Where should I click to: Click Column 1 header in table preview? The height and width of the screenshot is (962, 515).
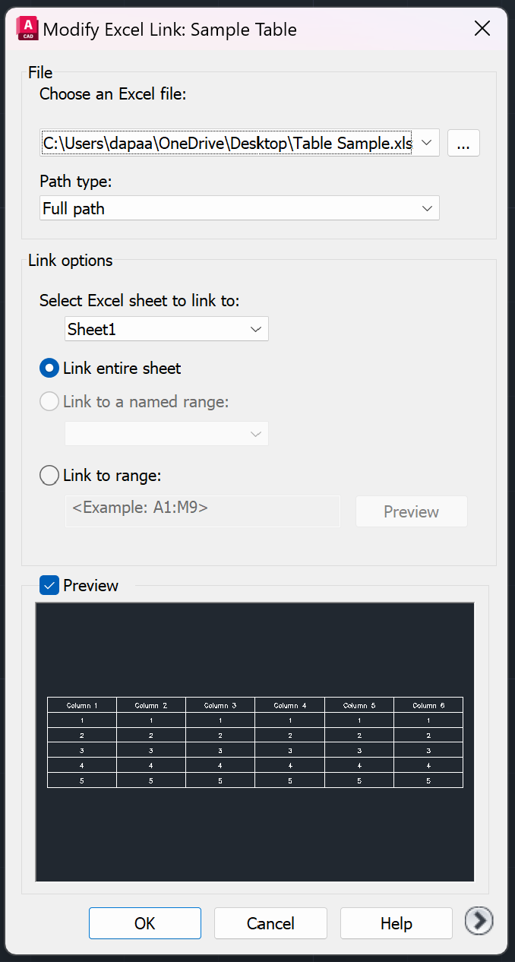pos(82,705)
